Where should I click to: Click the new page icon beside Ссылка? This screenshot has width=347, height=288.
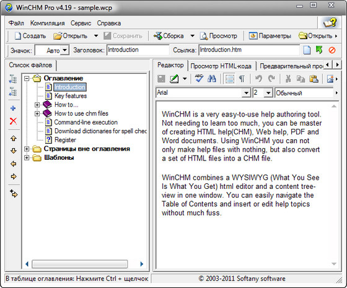click(x=307, y=50)
